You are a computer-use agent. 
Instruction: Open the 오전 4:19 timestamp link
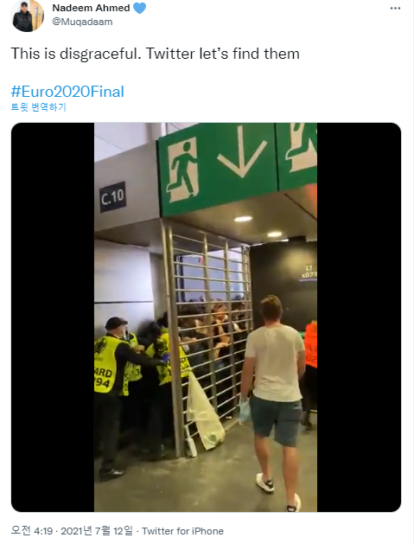tap(32, 530)
